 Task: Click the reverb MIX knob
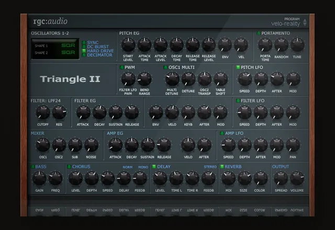pos(228,178)
